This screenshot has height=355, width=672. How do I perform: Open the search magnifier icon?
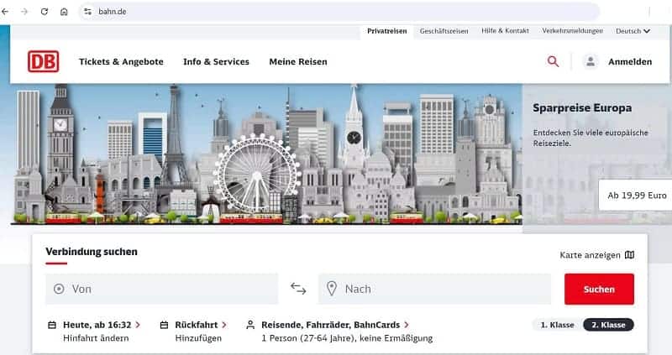pyautogui.click(x=553, y=61)
